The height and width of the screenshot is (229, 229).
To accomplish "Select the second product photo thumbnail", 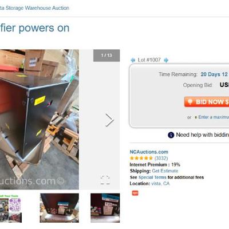I will [60, 208].
